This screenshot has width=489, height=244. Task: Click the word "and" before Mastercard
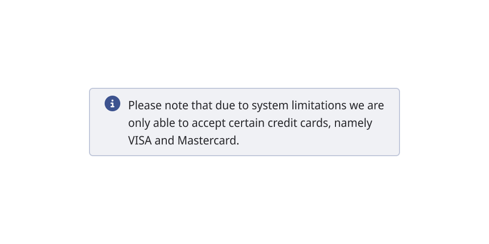tap(165, 141)
